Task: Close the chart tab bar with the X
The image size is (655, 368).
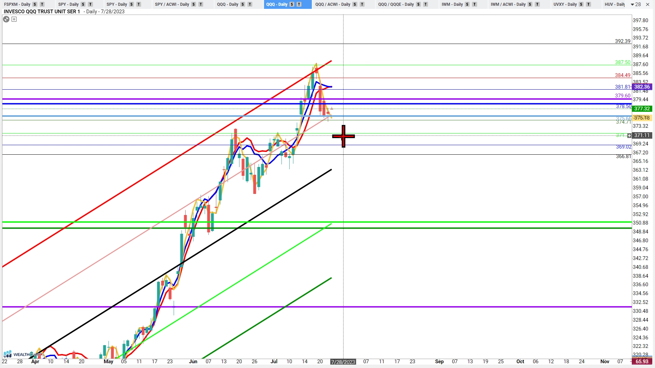Action: click(x=647, y=4)
